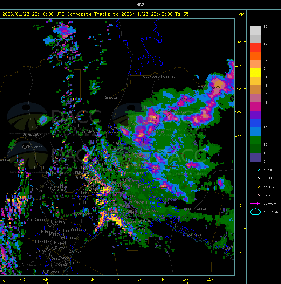Click the 'Potrerillos' map label
The width and height of the screenshot is (281, 284).
pyautogui.click(x=56, y=186)
